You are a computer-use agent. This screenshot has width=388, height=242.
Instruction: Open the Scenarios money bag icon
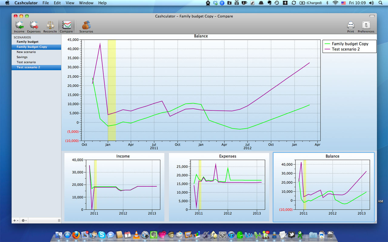pyautogui.click(x=86, y=27)
